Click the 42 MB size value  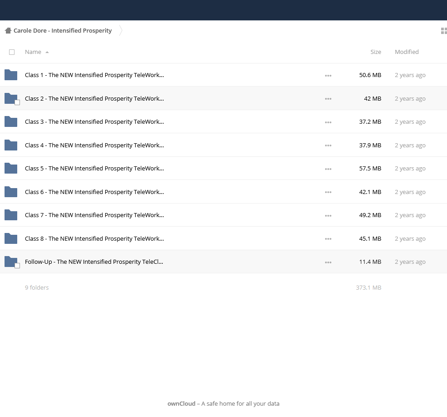tap(373, 98)
